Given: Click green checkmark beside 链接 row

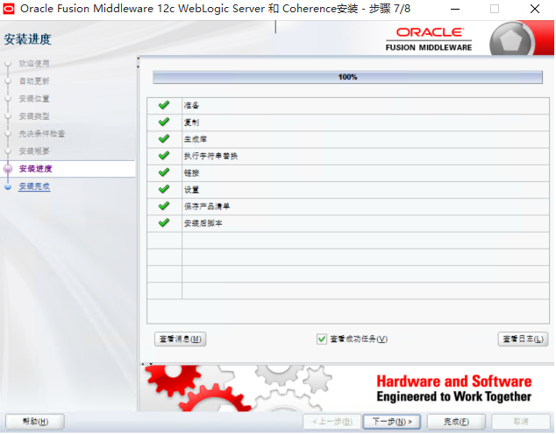Looking at the screenshot, I should tap(164, 172).
